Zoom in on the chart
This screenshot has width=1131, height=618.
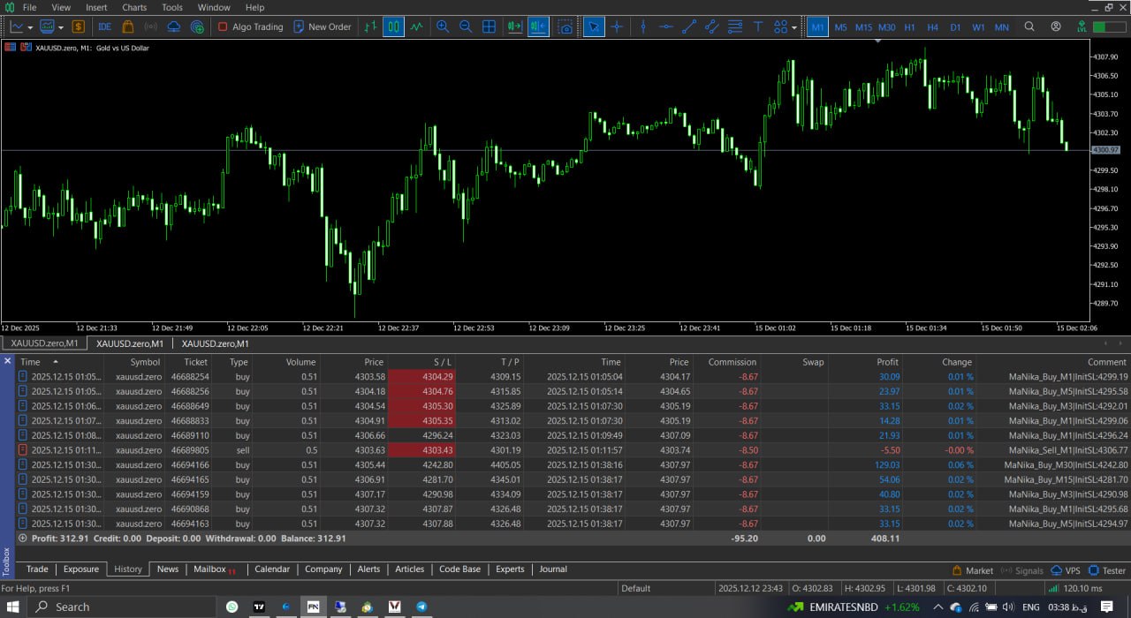[442, 26]
